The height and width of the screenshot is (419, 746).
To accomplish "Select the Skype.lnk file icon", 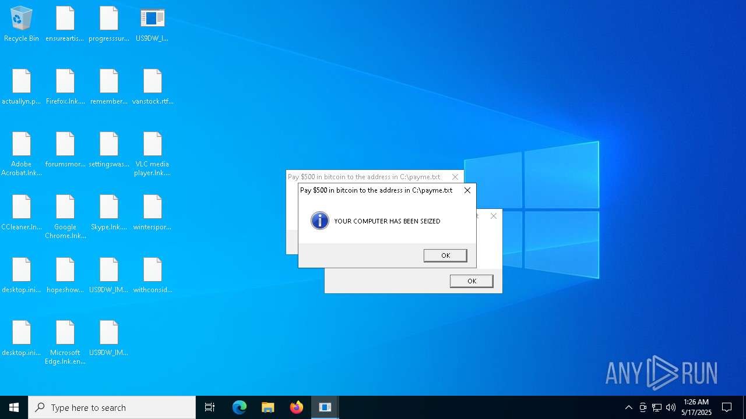I will [x=109, y=212].
